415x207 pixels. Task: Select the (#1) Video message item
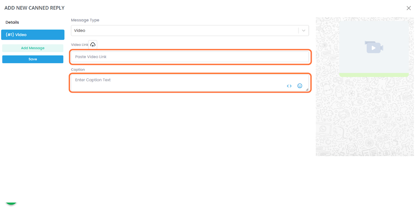pyautogui.click(x=33, y=35)
